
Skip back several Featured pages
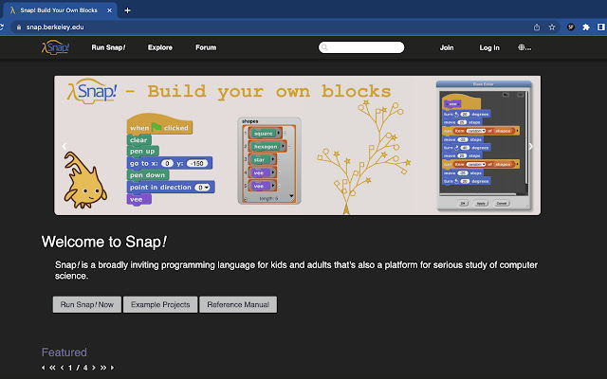pos(52,368)
